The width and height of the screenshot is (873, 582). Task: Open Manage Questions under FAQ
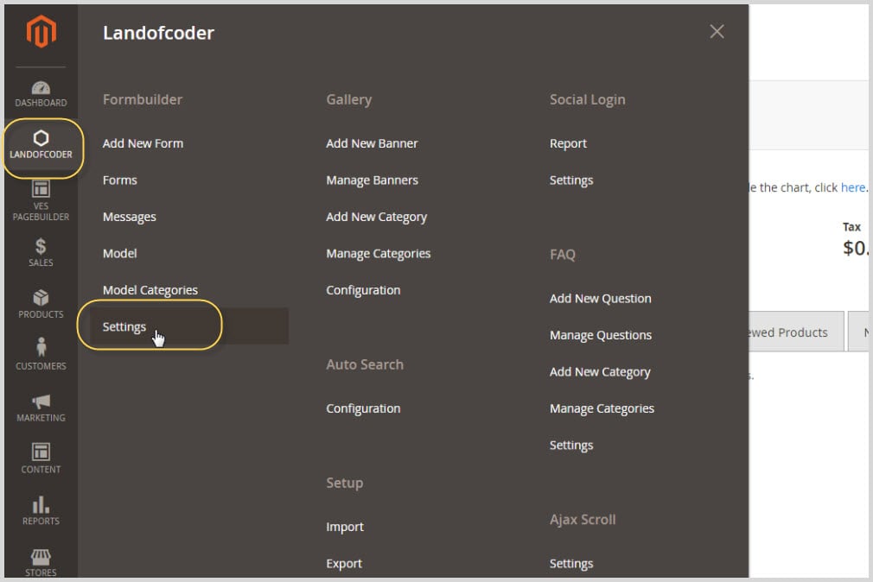pyautogui.click(x=600, y=335)
